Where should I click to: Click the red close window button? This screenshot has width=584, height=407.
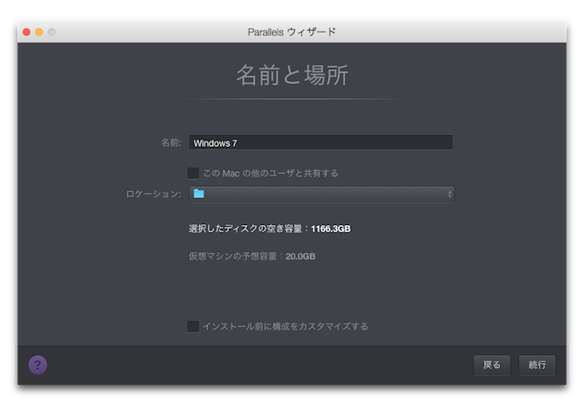(26, 32)
